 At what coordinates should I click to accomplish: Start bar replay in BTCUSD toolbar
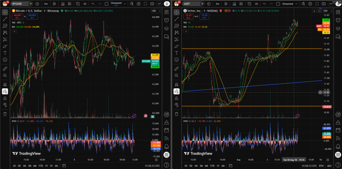click(x=85, y=4)
